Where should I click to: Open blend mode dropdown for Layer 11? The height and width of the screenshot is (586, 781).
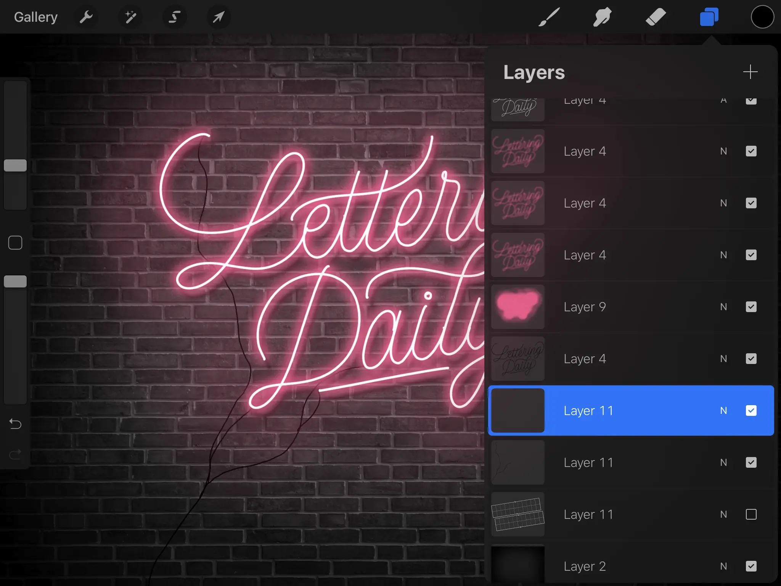[724, 411]
